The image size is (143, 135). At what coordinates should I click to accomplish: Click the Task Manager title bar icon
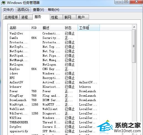(x=3, y=2)
